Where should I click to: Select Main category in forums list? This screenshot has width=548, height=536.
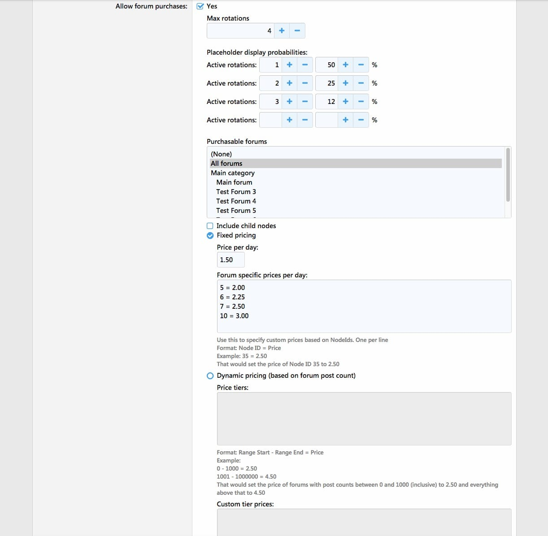[233, 173]
